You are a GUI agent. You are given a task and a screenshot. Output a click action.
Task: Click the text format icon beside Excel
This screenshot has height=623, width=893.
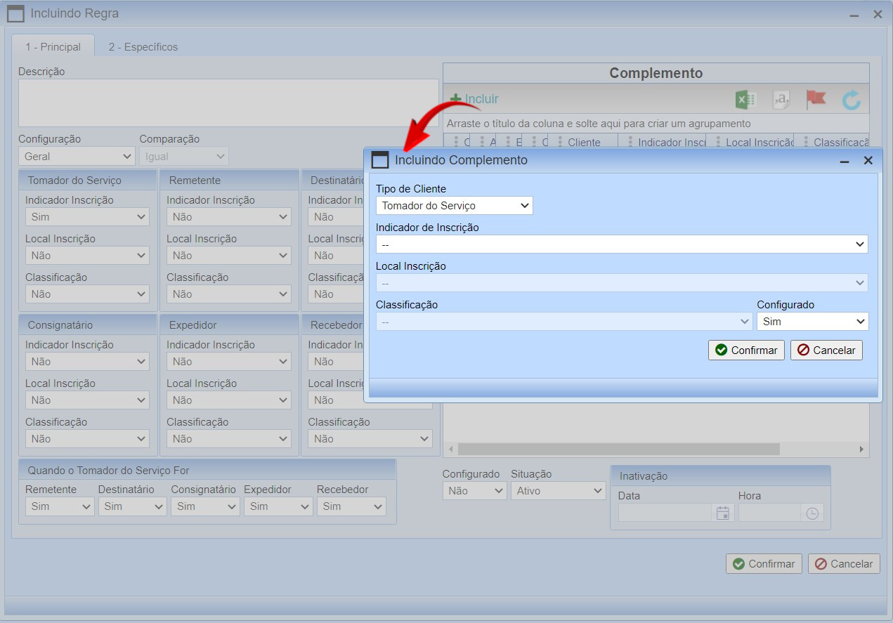pos(781,100)
